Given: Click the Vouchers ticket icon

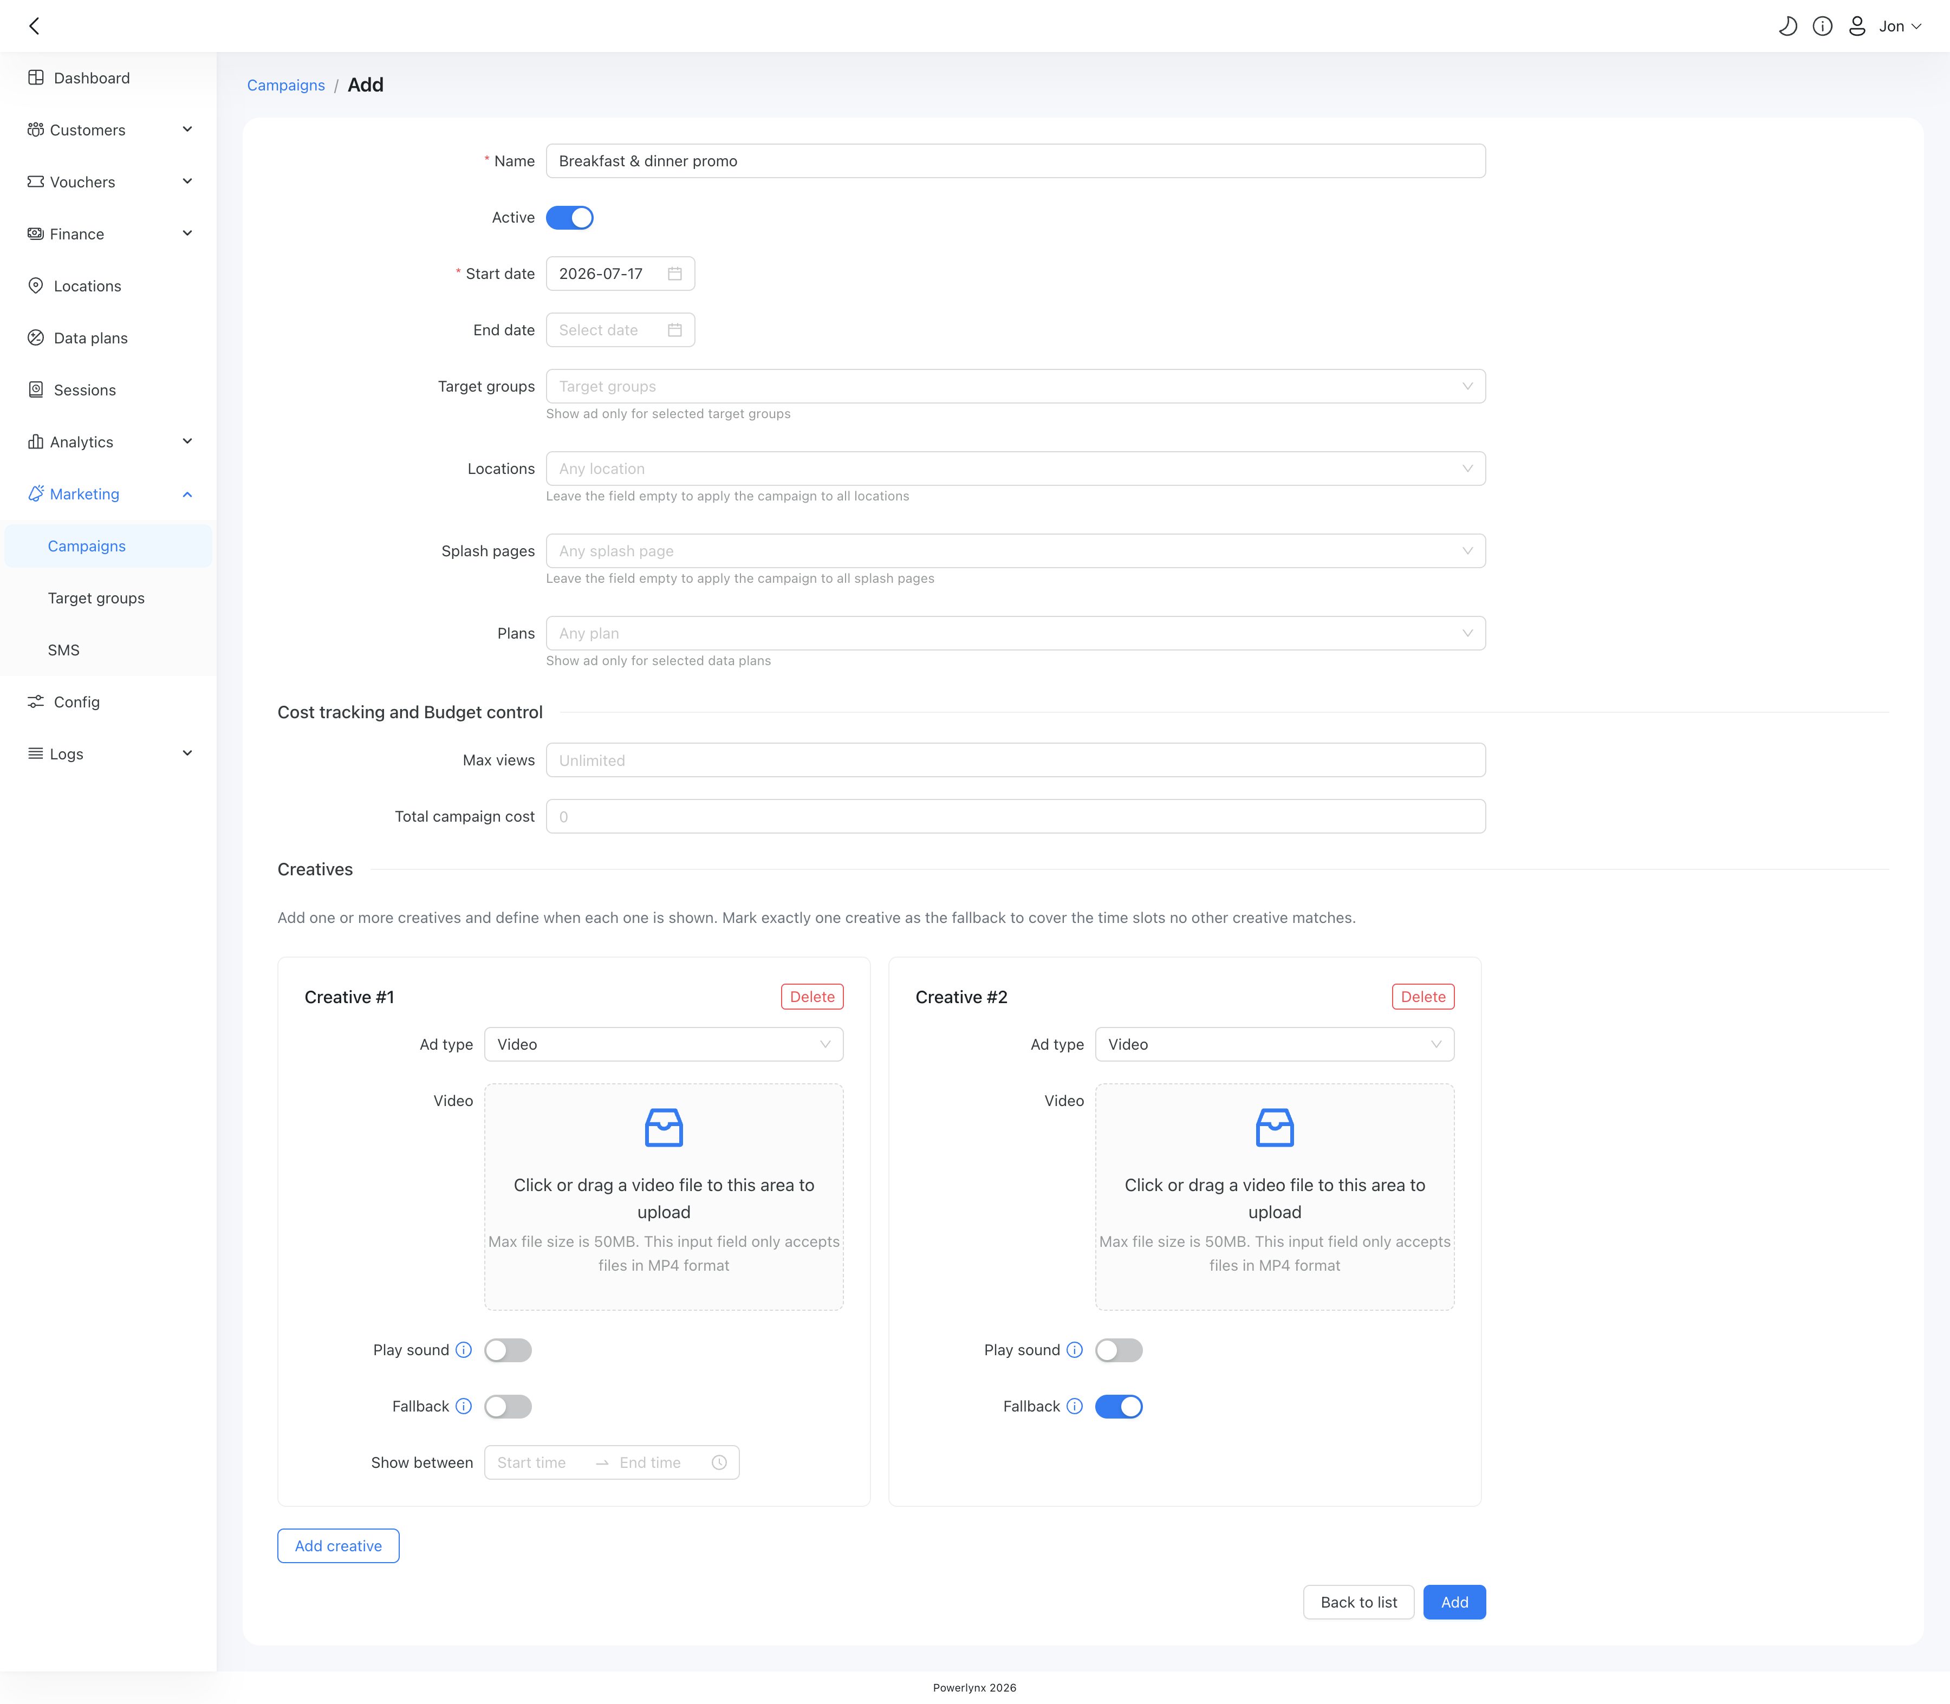Looking at the screenshot, I should [x=36, y=181].
